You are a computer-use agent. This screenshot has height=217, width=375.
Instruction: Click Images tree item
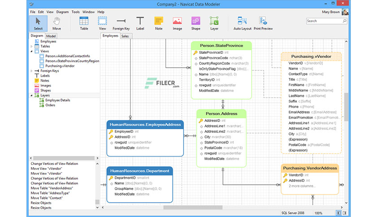pos(46,86)
